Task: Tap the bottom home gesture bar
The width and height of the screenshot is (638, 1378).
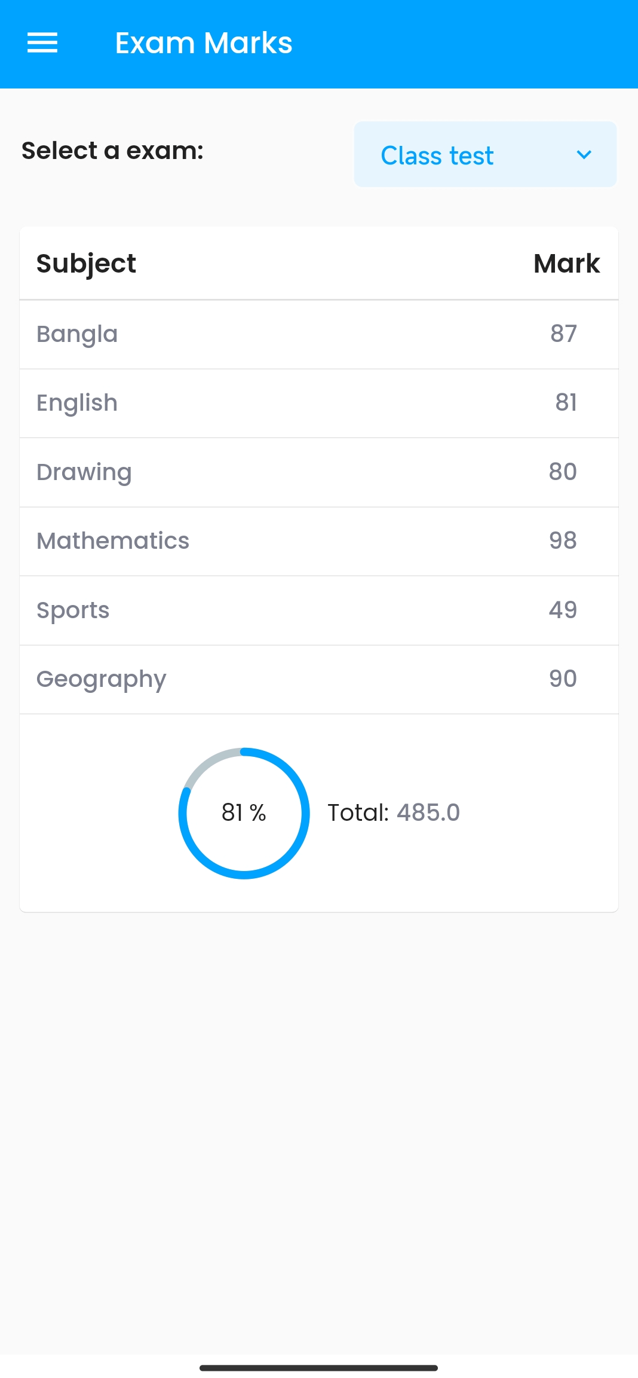Action: tap(318, 1368)
